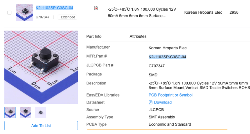Click the Download datasheet PDF icon

click(x=150, y=102)
